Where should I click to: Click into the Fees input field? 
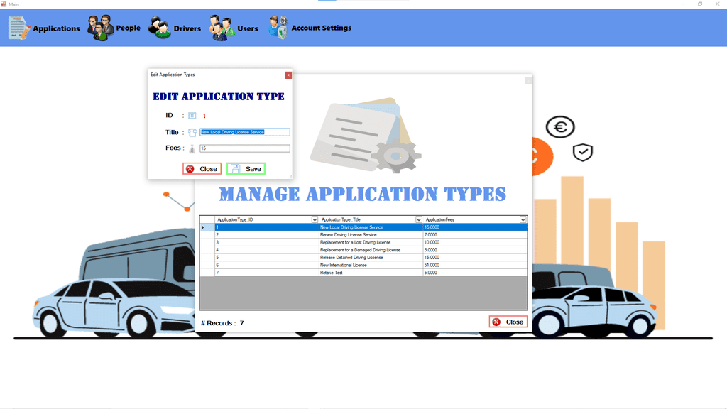click(x=245, y=148)
